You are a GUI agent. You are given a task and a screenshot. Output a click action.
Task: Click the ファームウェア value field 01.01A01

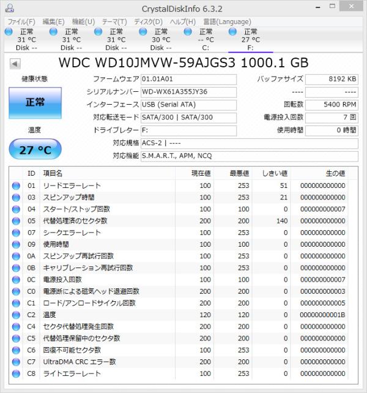(188, 79)
